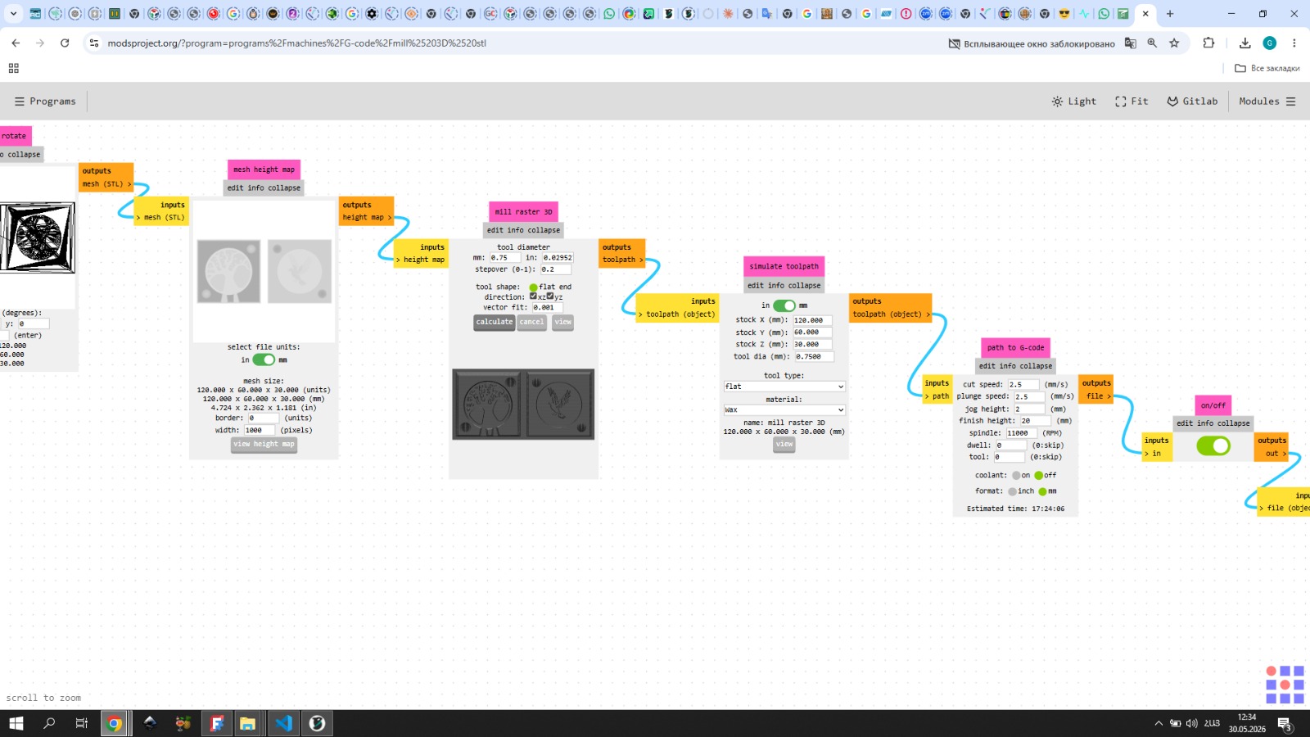
Task: Click the spindle RPM input field
Action: tap(1022, 432)
